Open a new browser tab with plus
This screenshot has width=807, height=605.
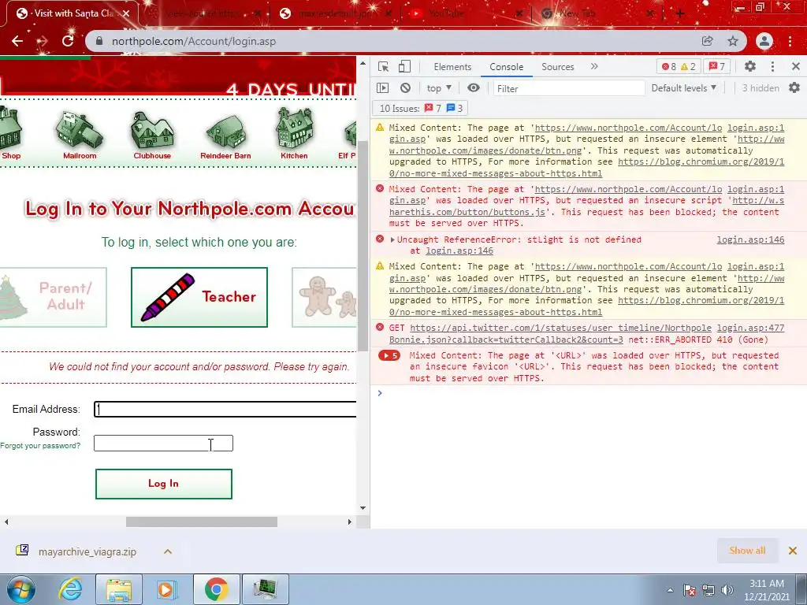(679, 14)
